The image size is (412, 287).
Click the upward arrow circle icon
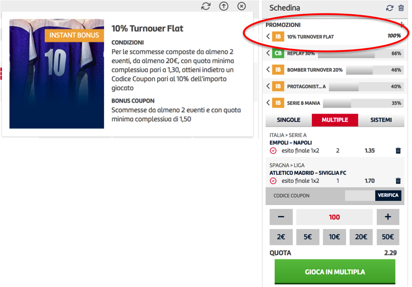[x=224, y=6]
